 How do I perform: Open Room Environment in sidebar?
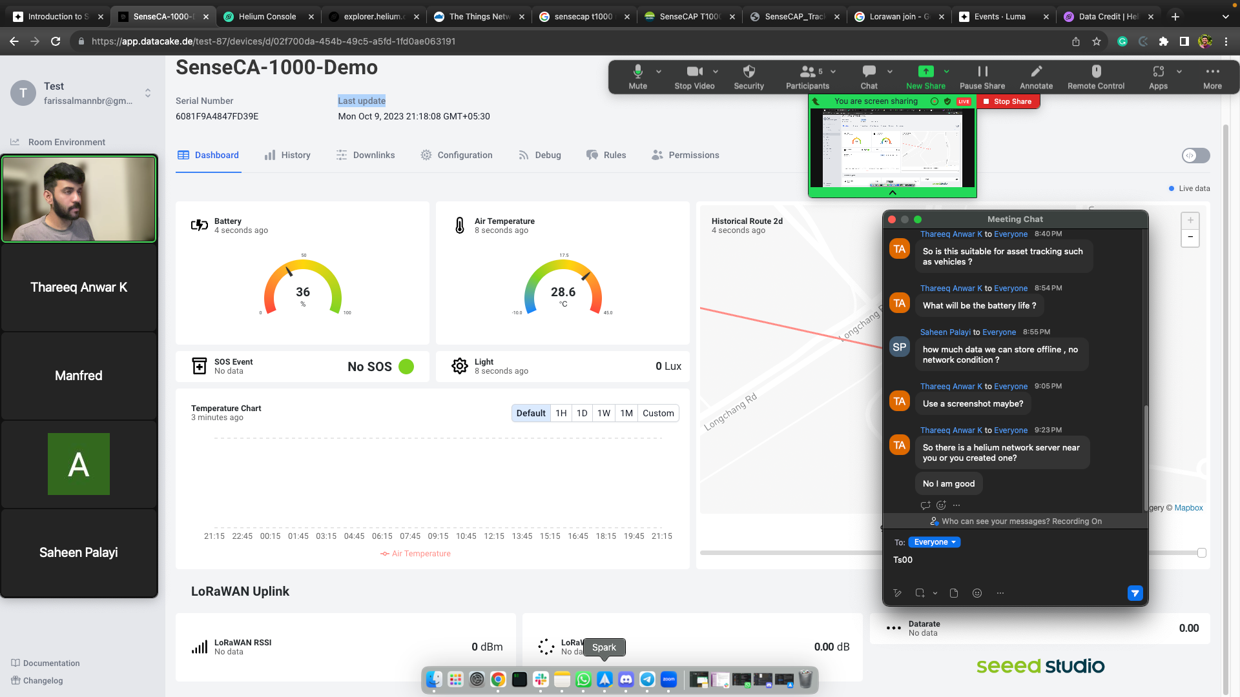(58, 142)
